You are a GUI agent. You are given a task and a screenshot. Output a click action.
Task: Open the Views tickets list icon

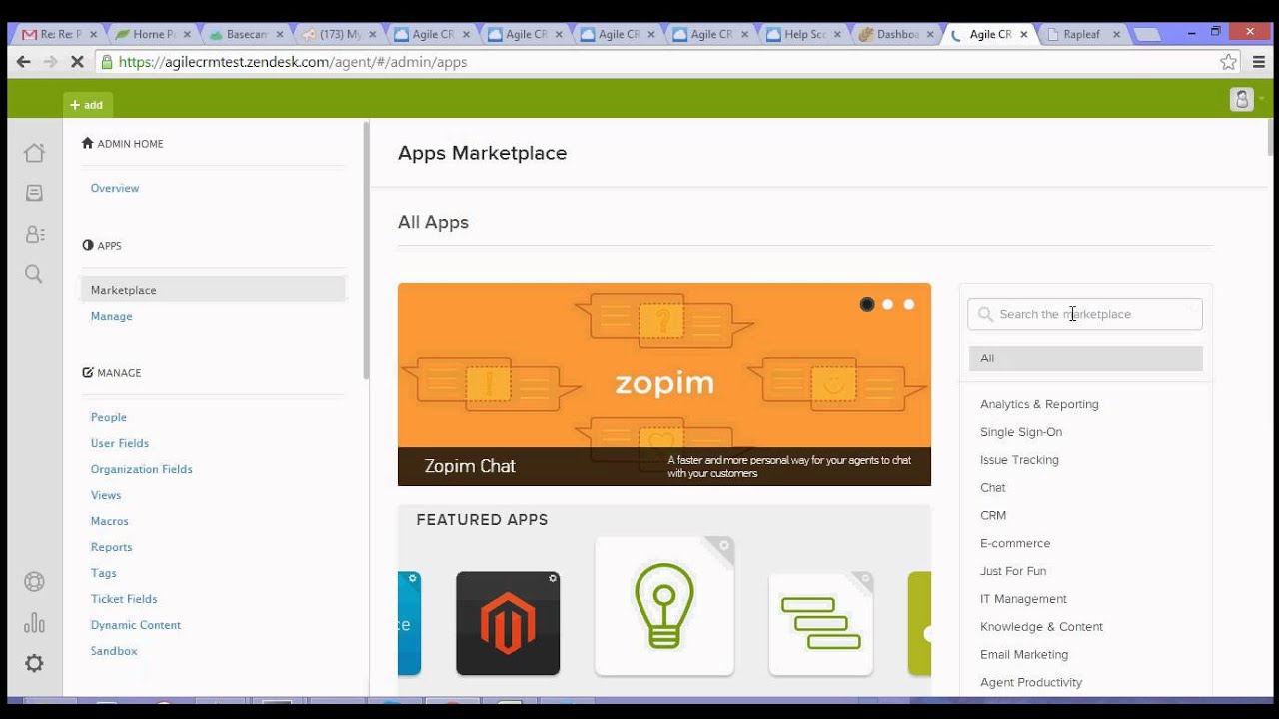pyautogui.click(x=34, y=193)
